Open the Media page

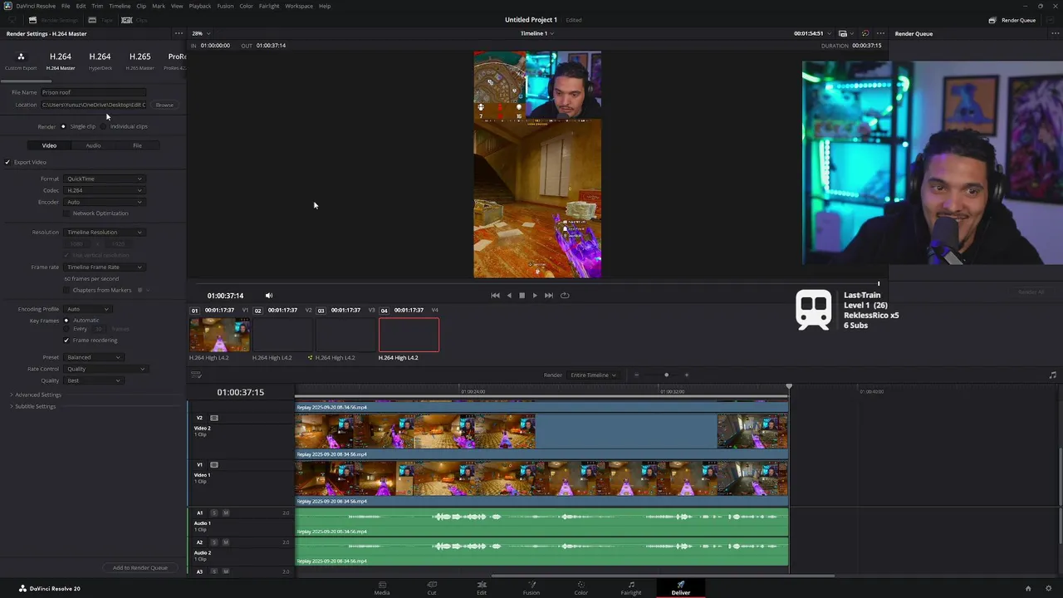pos(382,588)
